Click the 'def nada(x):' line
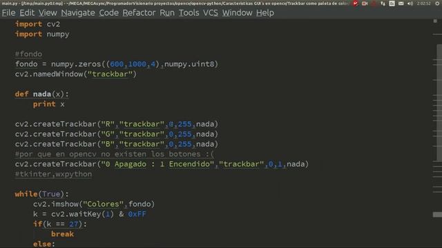 point(41,94)
